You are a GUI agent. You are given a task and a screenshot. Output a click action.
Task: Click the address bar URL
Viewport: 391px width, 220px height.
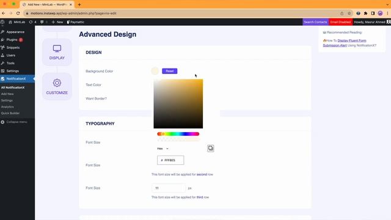[73, 13]
